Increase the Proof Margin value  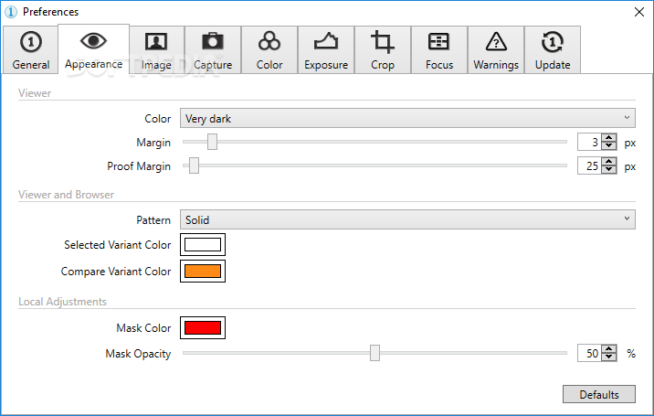pyautogui.click(x=609, y=162)
